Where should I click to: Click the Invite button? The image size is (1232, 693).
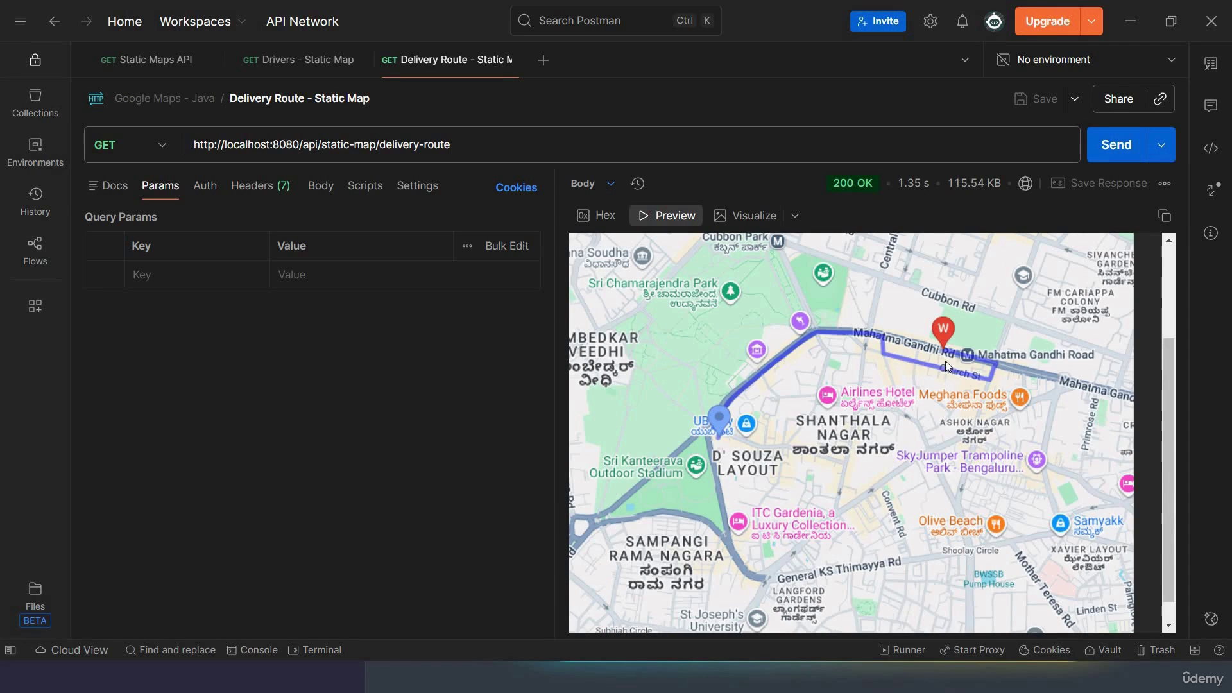[x=877, y=21]
